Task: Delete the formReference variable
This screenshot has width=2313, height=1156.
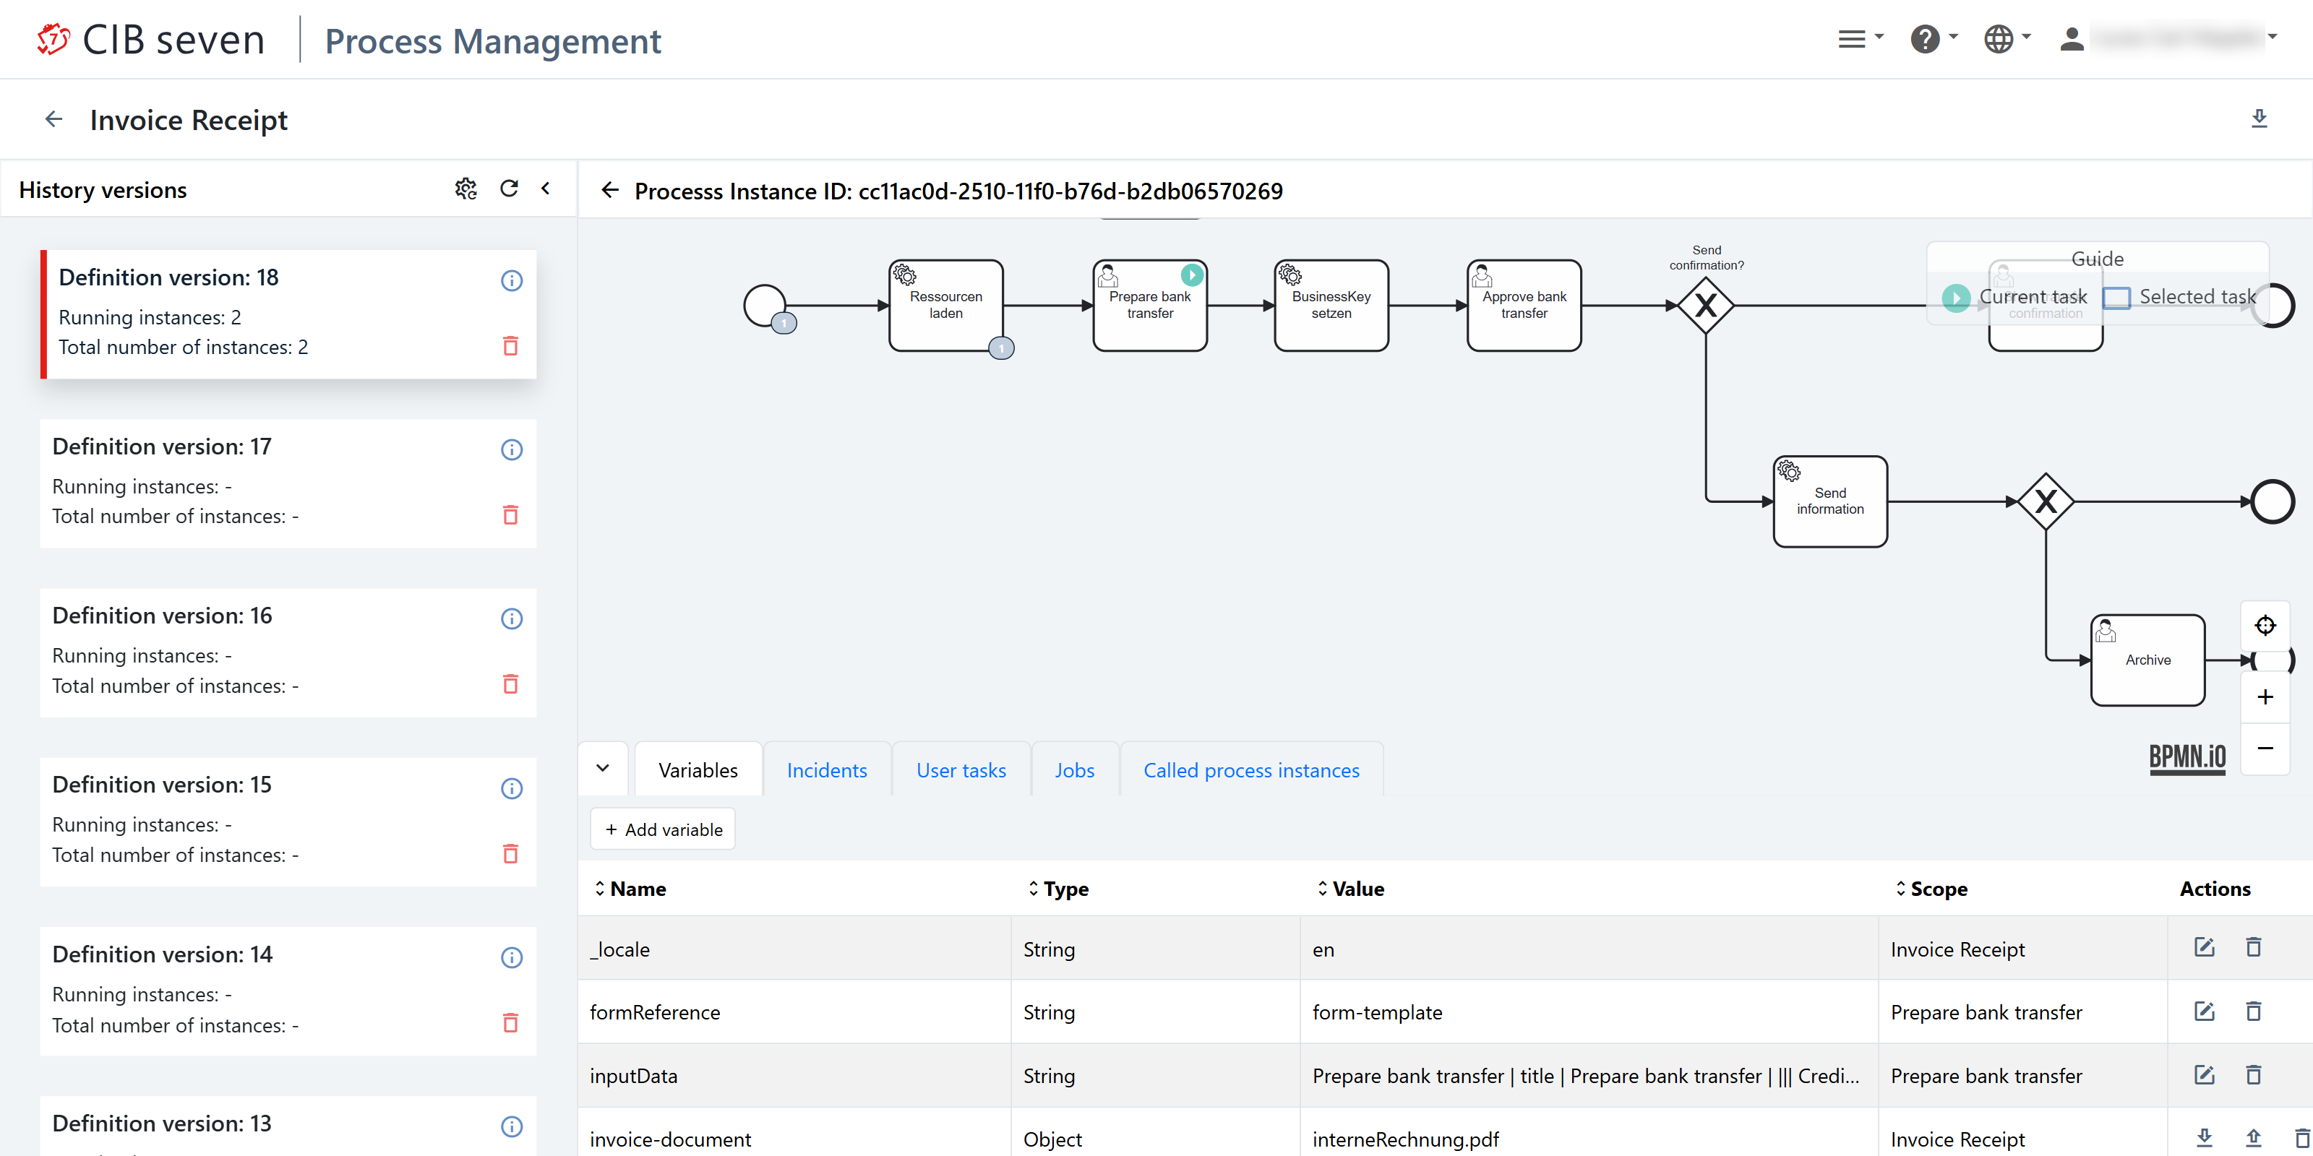Action: 2253,1011
